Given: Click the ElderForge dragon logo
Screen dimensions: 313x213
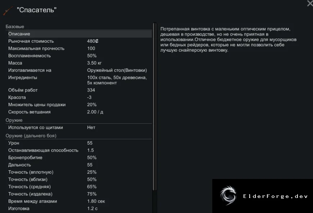Looking at the screenshot, I should 228,196.
